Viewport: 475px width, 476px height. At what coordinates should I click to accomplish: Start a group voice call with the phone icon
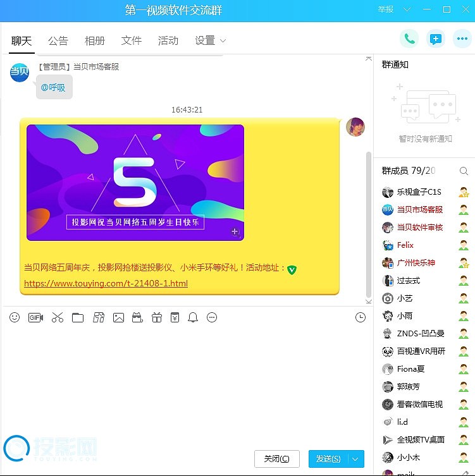click(409, 39)
